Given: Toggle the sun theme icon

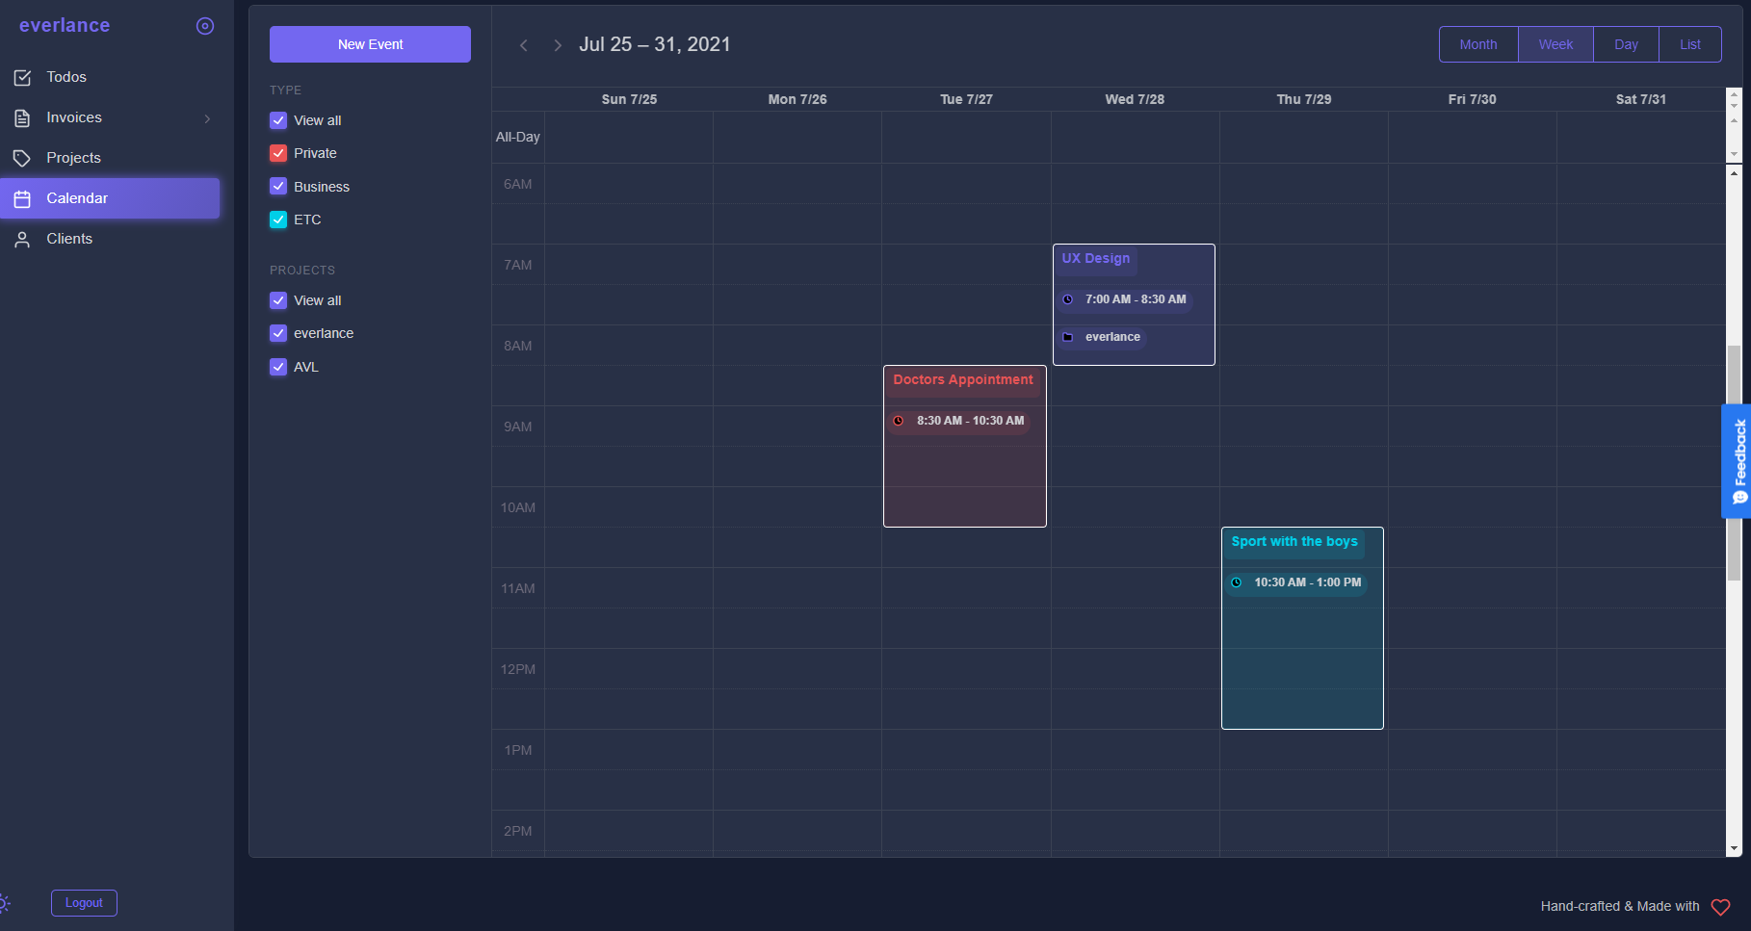Looking at the screenshot, I should click(x=4, y=903).
